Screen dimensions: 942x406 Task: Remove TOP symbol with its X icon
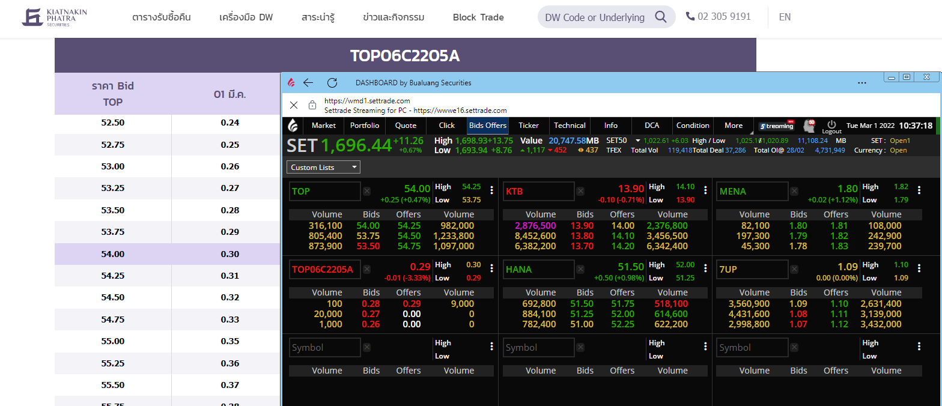[366, 192]
